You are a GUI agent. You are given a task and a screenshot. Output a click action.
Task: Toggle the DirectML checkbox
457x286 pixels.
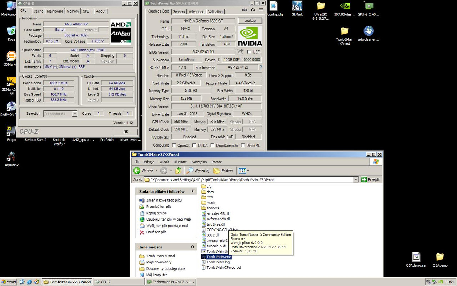tap(243, 146)
